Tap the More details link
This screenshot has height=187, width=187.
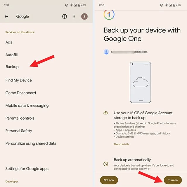point(121,144)
